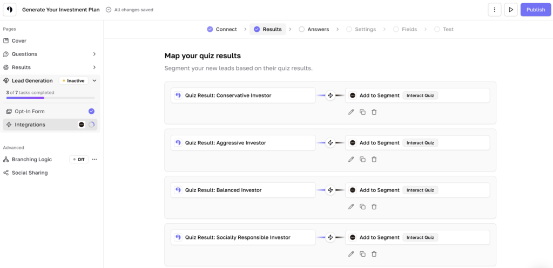This screenshot has width=553, height=268.
Task: Click the Quiz Result: Balanced Investor field
Action: point(243,190)
